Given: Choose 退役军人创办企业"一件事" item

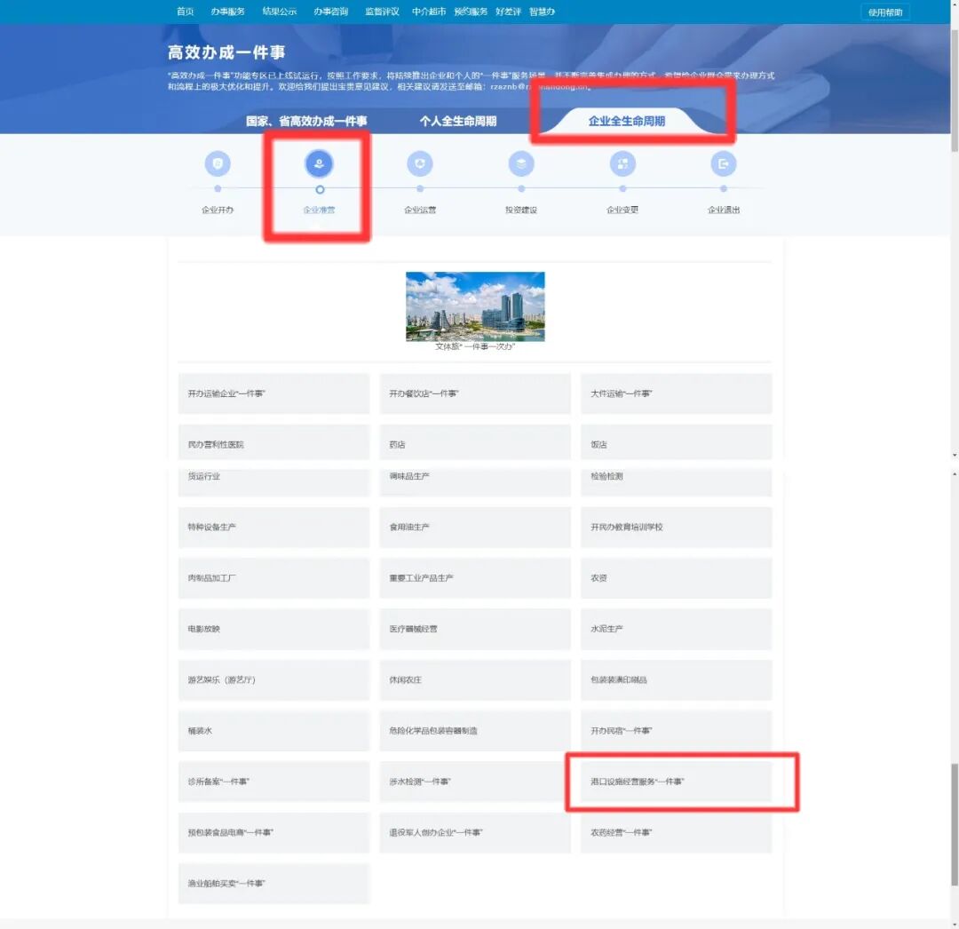Looking at the screenshot, I should [474, 833].
